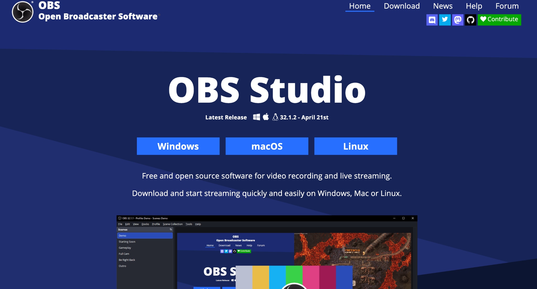
Task: Click 'Download and start streaming quickly' text
Action: 267,193
